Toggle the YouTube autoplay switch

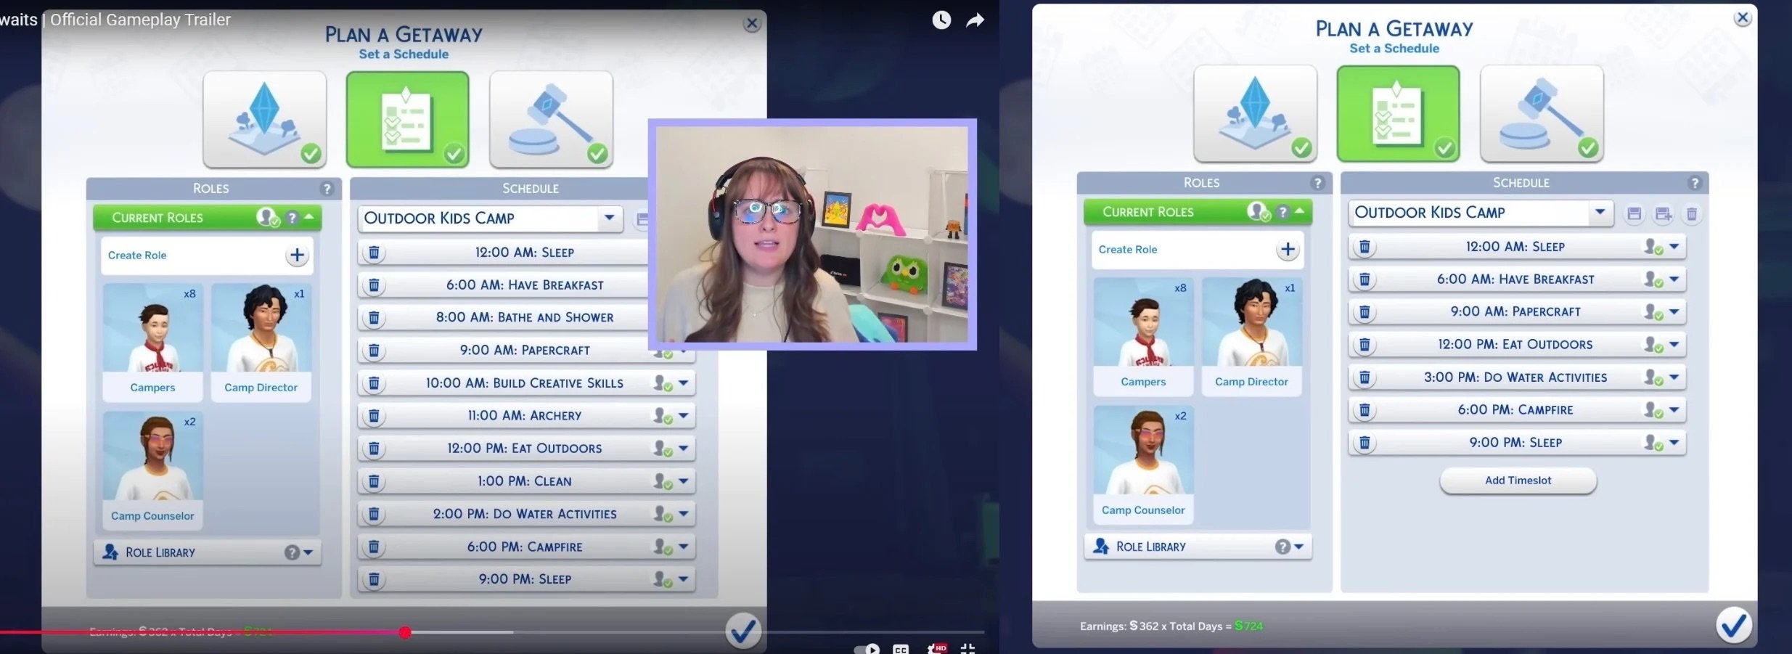(x=867, y=648)
